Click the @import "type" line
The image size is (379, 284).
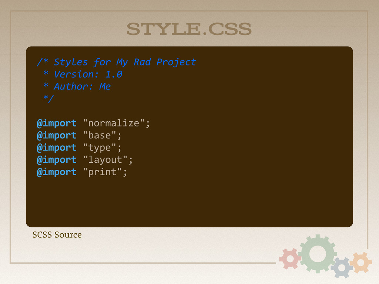(x=79, y=148)
